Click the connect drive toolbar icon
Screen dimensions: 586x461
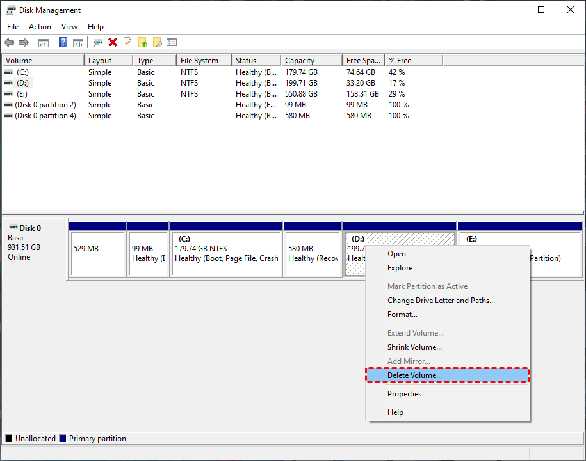[x=97, y=42]
